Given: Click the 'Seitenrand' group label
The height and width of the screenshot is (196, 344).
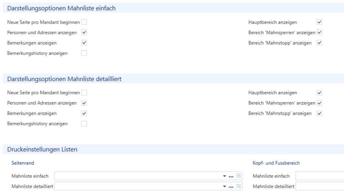Looking at the screenshot, I should click(23, 163).
